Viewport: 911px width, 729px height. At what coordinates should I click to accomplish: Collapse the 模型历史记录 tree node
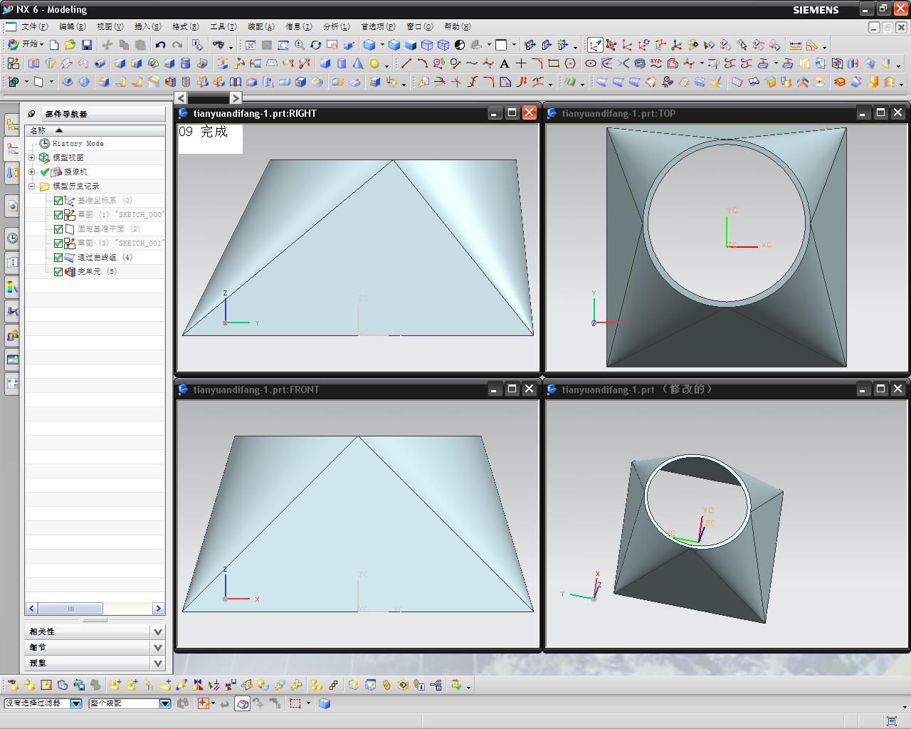coord(32,186)
